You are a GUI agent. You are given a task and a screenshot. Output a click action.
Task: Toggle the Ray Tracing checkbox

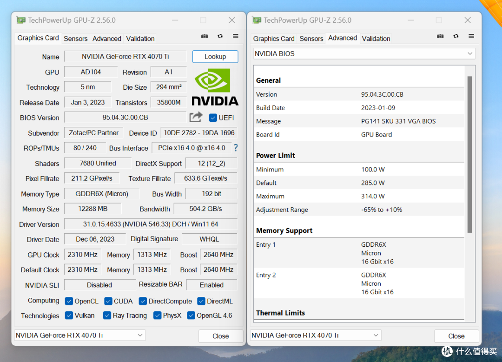coord(107,315)
